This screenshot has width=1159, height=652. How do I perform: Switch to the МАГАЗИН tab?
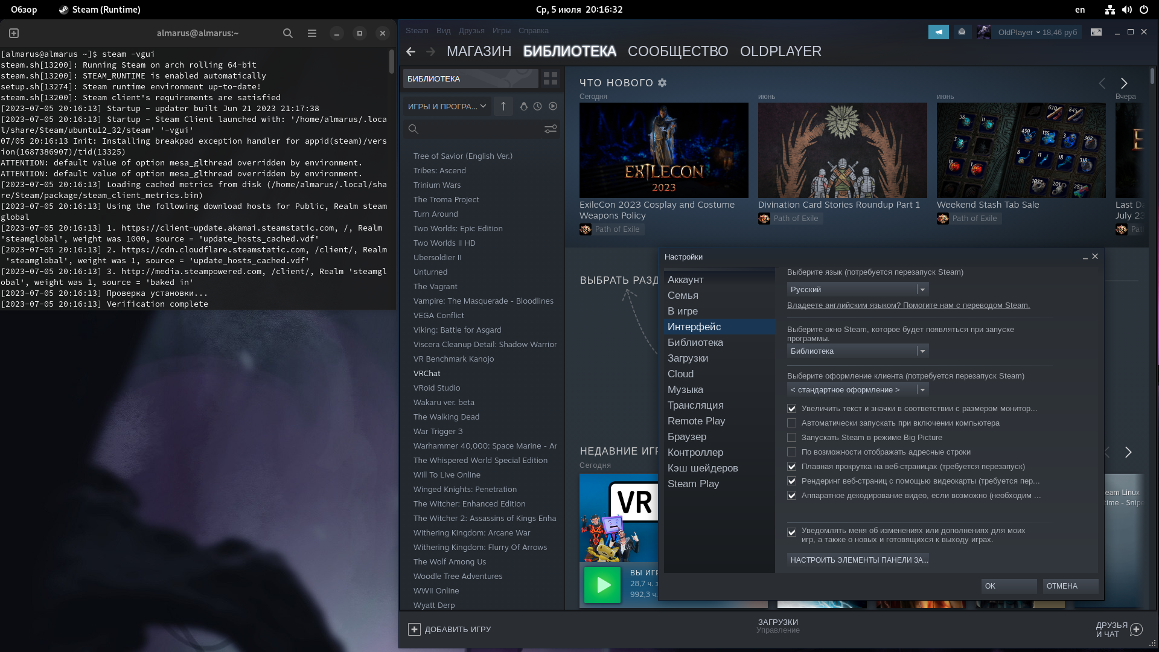tap(479, 51)
